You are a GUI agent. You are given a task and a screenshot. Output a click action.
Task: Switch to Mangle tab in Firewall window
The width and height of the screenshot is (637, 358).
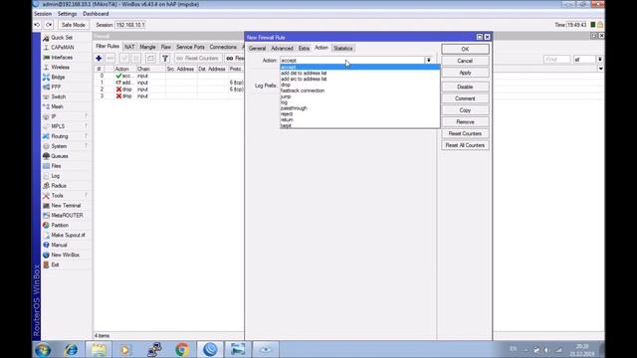147,47
